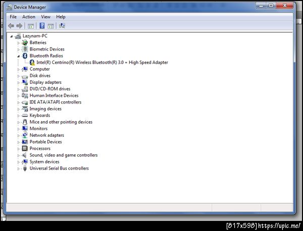Click the DVD/CD-ROM drives icon
The width and height of the screenshot is (303, 231).
[25, 89]
